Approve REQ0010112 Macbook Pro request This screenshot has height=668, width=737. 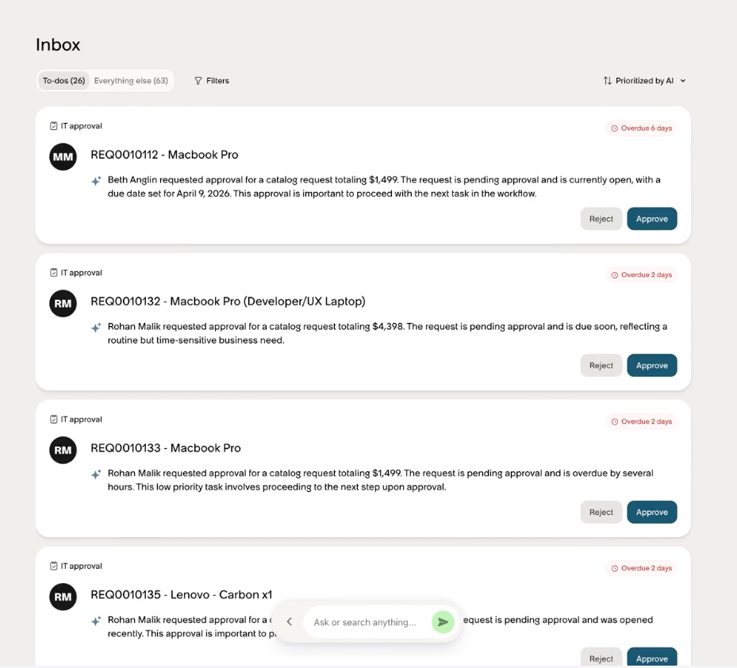[x=652, y=219]
